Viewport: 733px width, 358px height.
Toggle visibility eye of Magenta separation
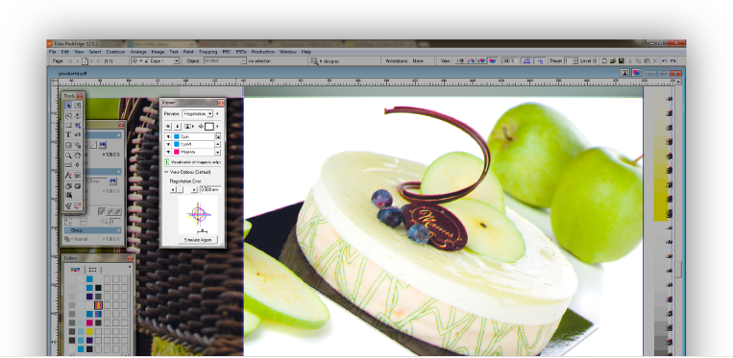(168, 152)
